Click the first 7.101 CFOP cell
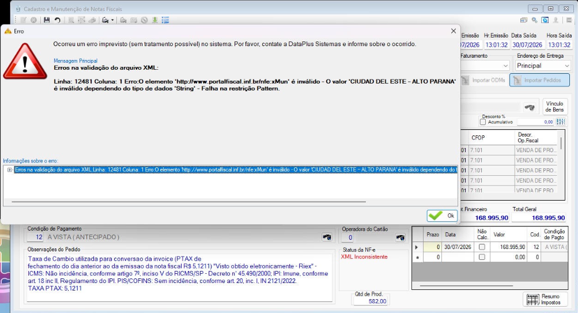Viewport: 578px width, 313px height. [x=492, y=150]
